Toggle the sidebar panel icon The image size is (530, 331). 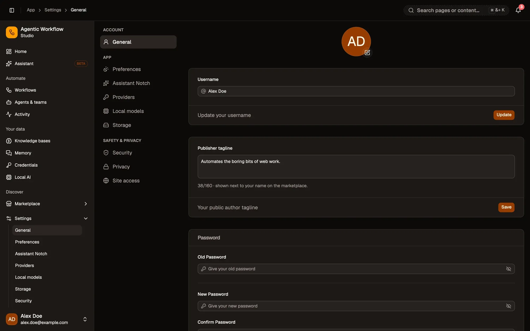(12, 10)
